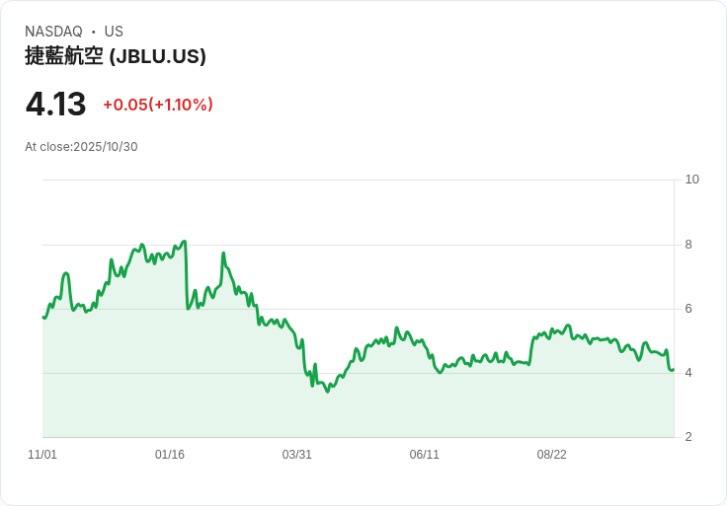
Task: Click the final endpoint of the price line
Action: tap(673, 370)
